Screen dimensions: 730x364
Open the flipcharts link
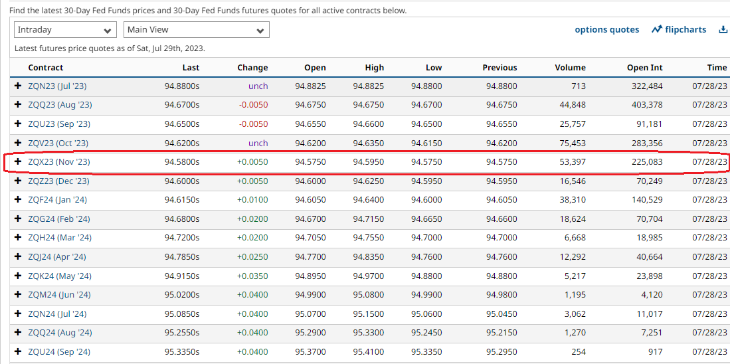(679, 30)
